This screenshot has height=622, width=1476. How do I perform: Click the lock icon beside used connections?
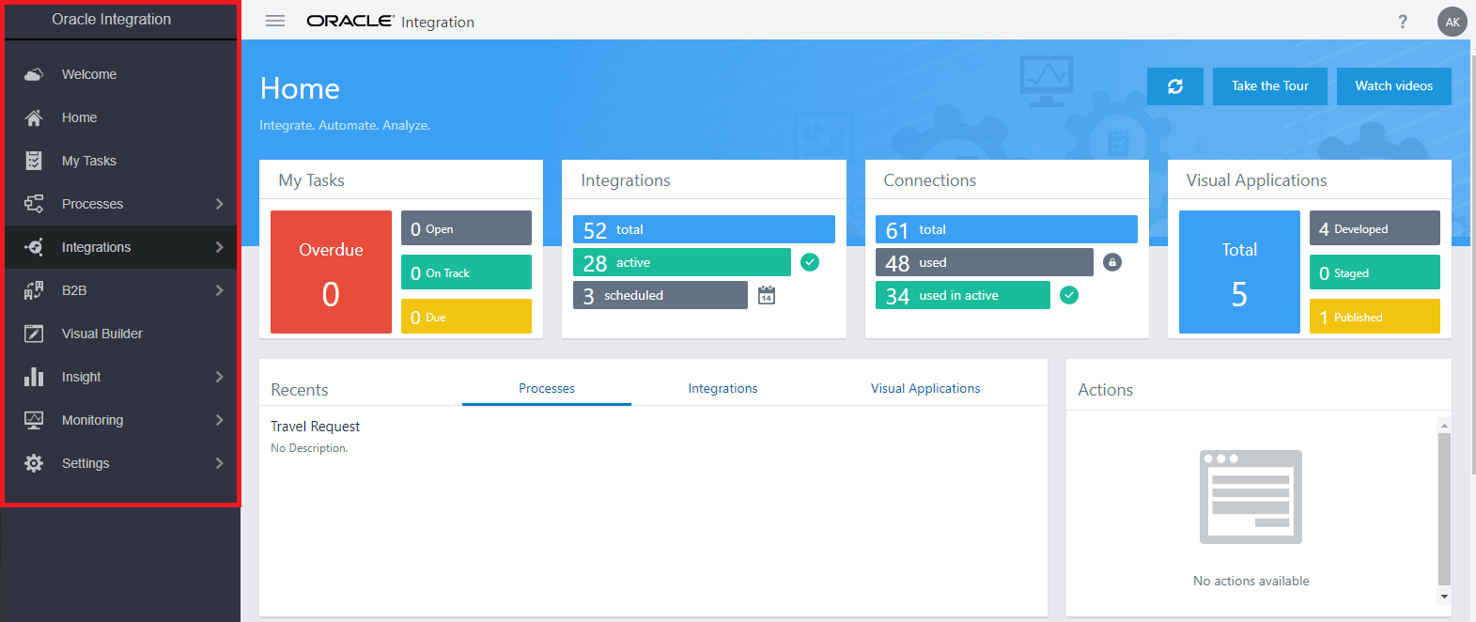point(1112,262)
